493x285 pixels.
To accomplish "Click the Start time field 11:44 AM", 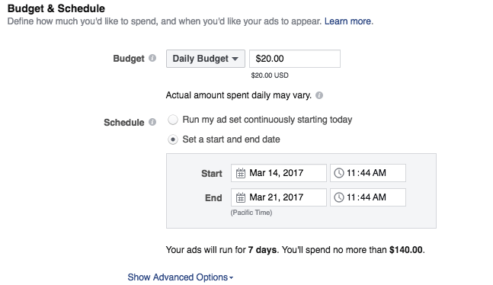I will coord(368,173).
